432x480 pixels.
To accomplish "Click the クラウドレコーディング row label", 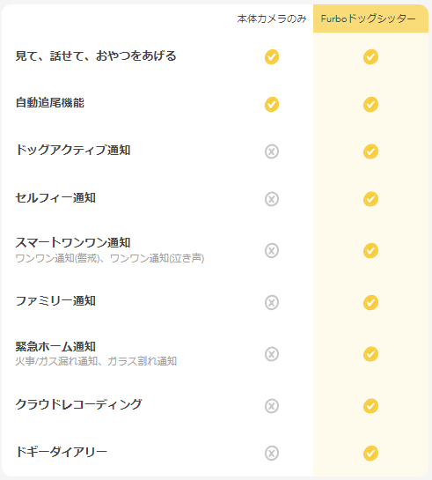I will coord(78,404).
